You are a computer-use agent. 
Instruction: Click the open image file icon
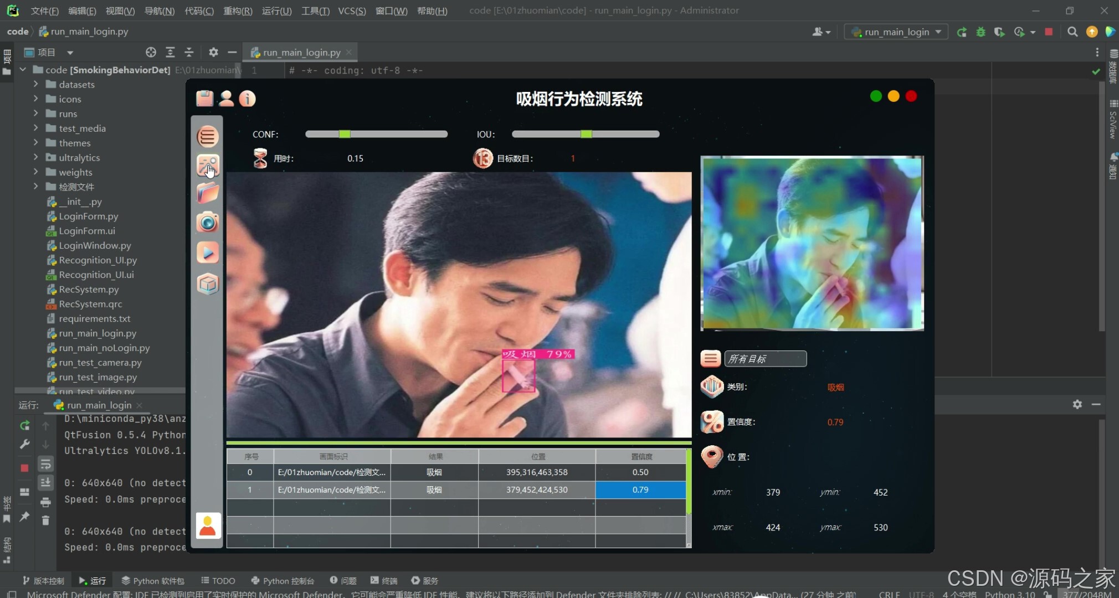208,165
